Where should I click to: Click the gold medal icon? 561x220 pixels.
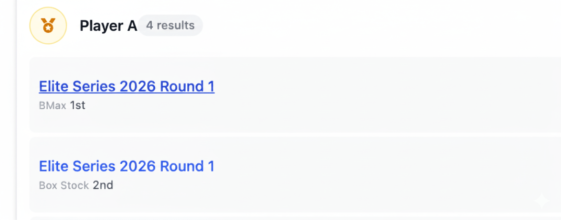(48, 26)
